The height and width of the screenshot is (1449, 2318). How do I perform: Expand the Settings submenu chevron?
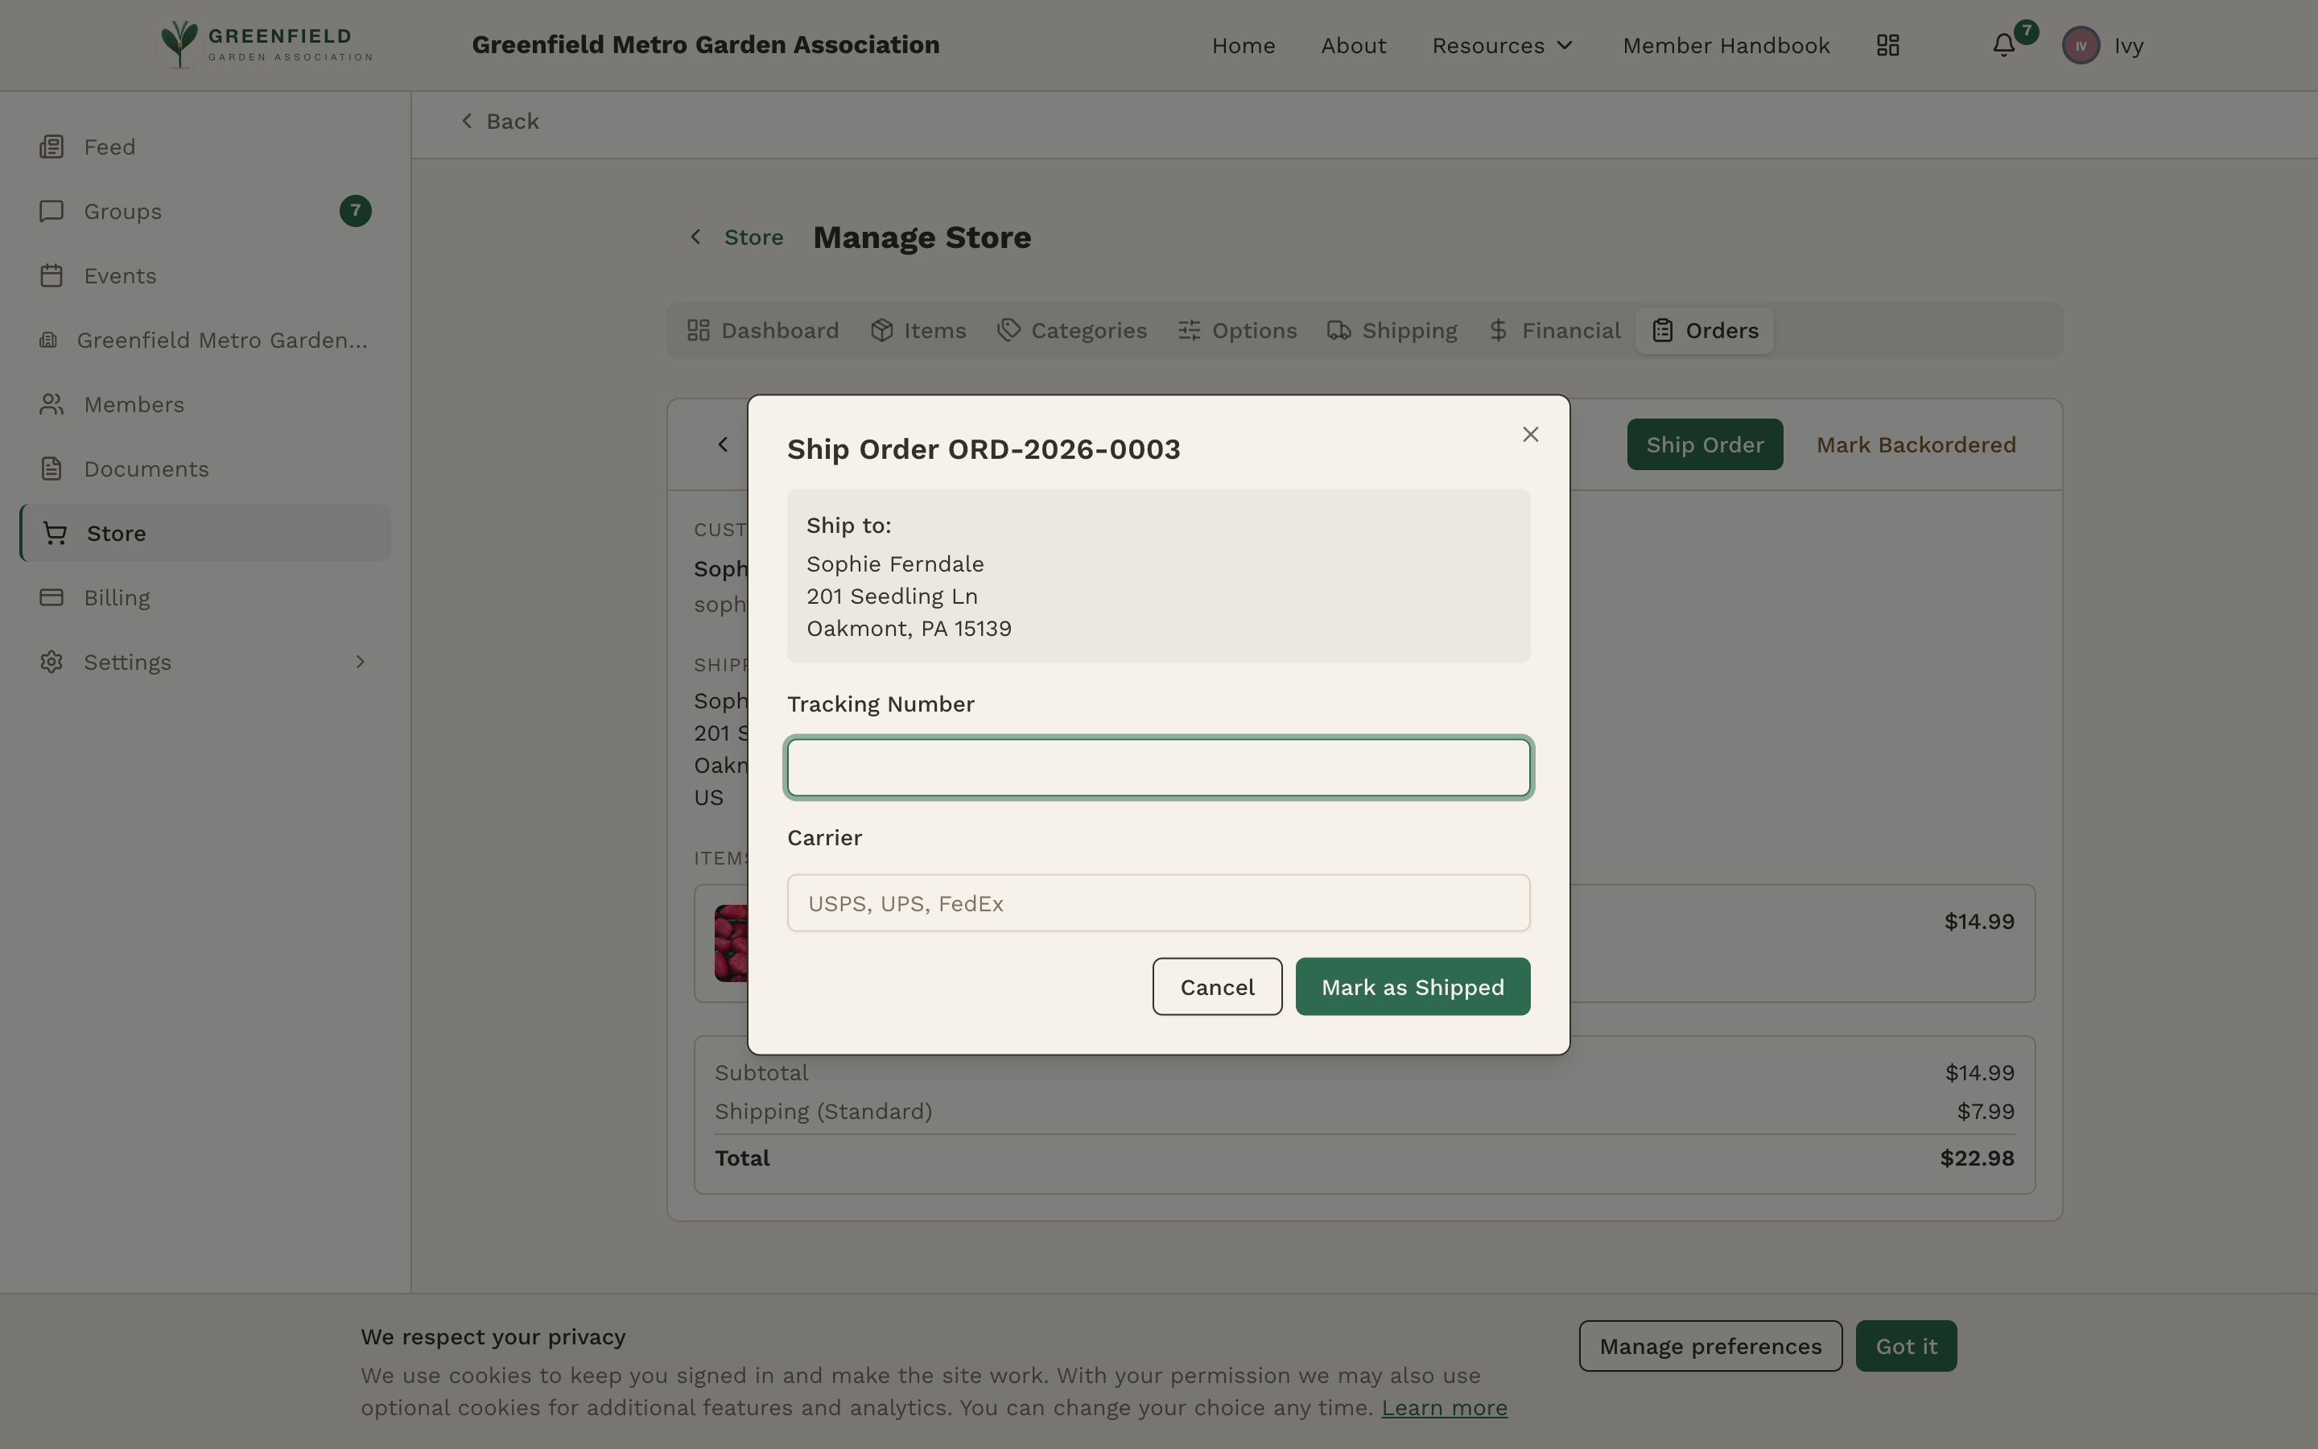tap(360, 663)
